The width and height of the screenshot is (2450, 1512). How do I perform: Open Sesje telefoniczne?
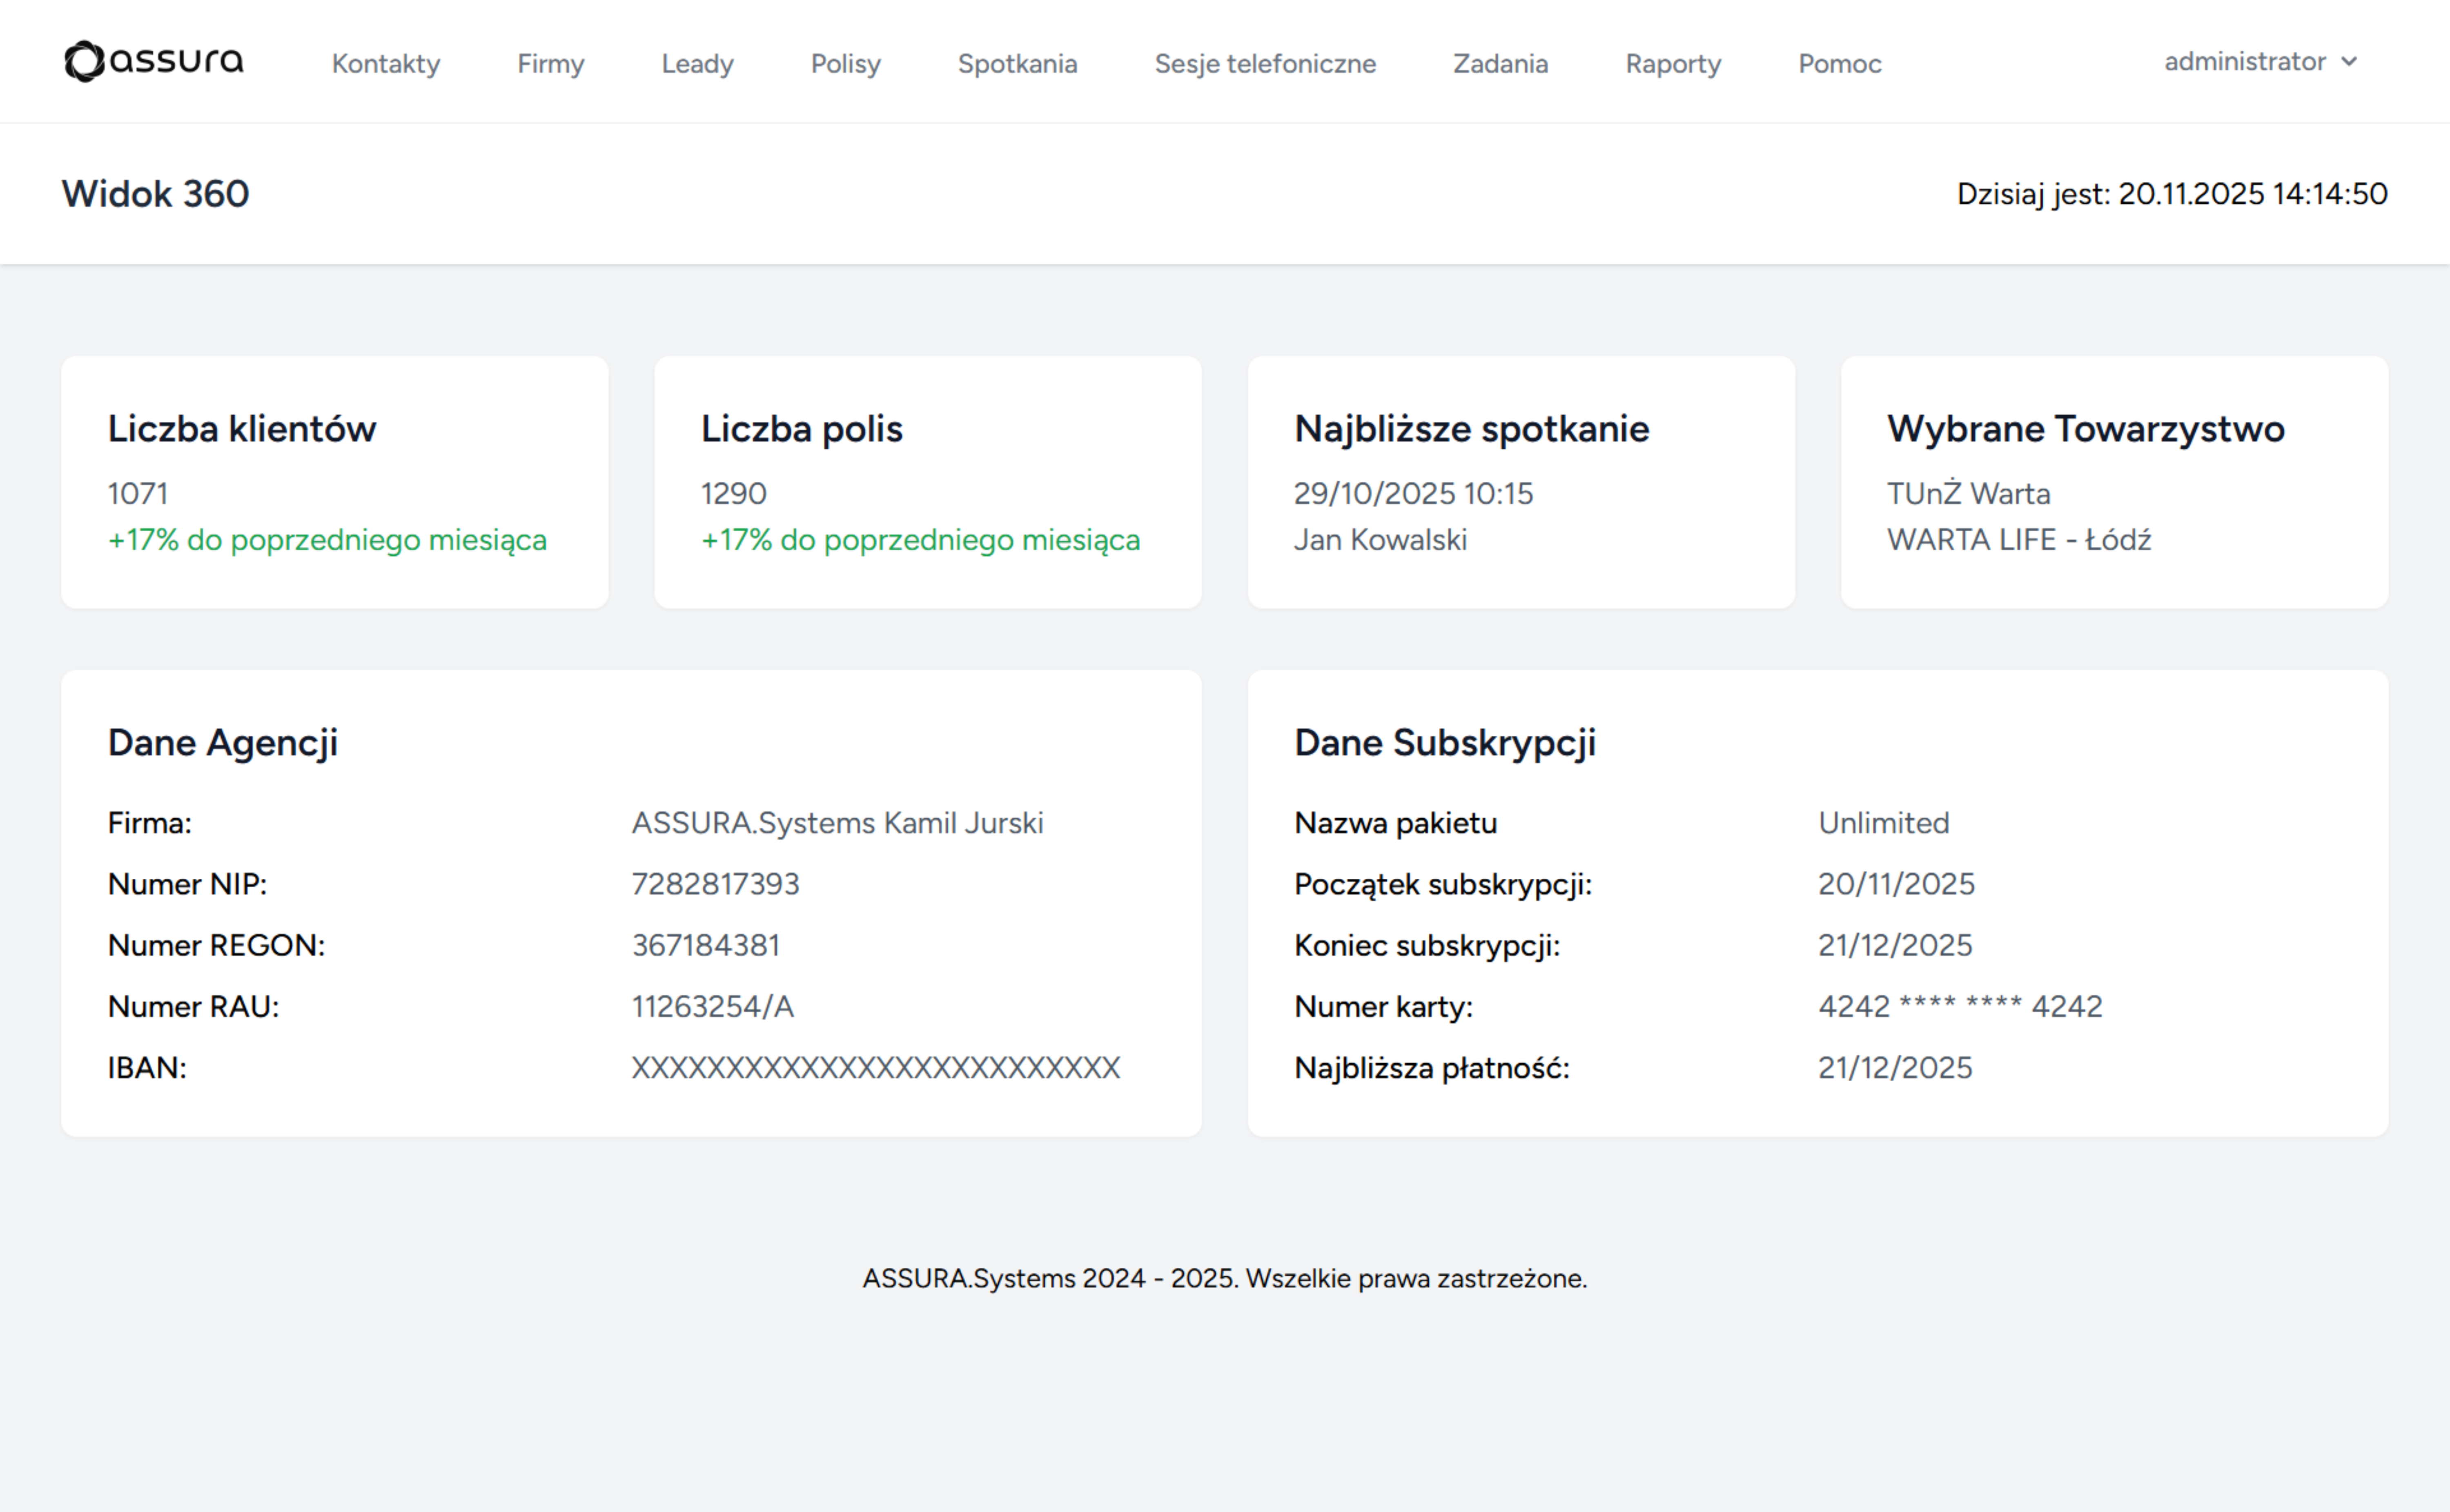[1265, 63]
